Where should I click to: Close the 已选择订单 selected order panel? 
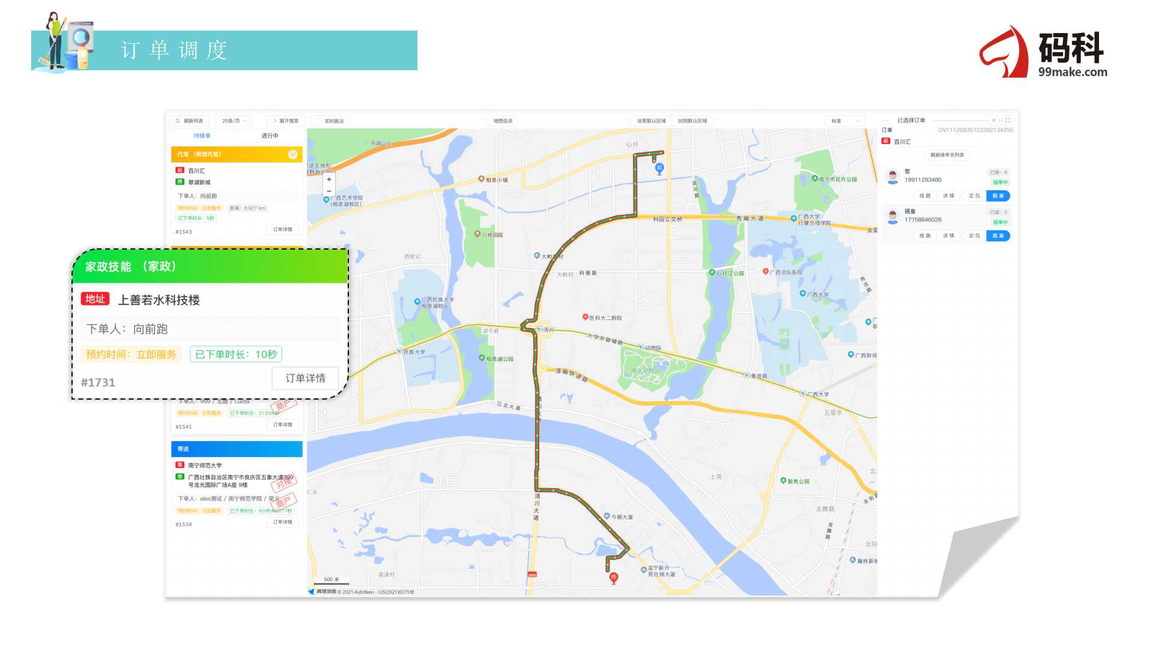[993, 120]
